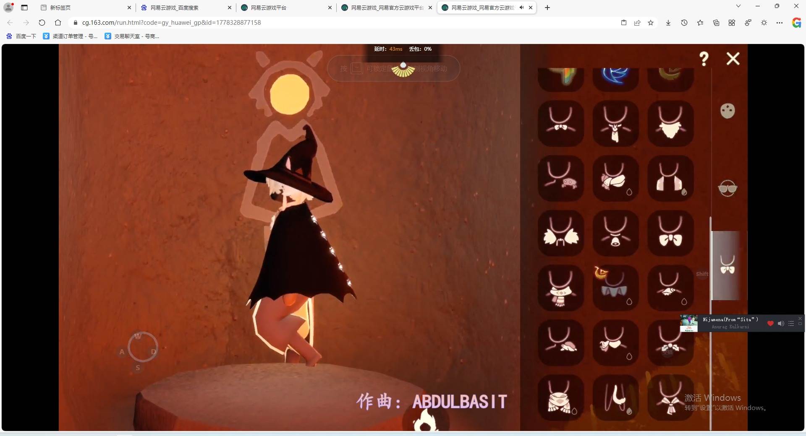Screen dimensions: 806x436
Task: Switch to the 网易云游戏平台 tab
Action: (287, 8)
